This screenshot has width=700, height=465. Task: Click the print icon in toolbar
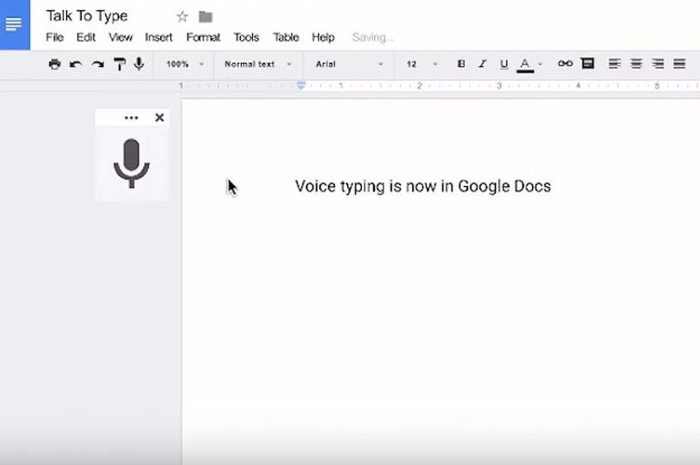pyautogui.click(x=54, y=64)
